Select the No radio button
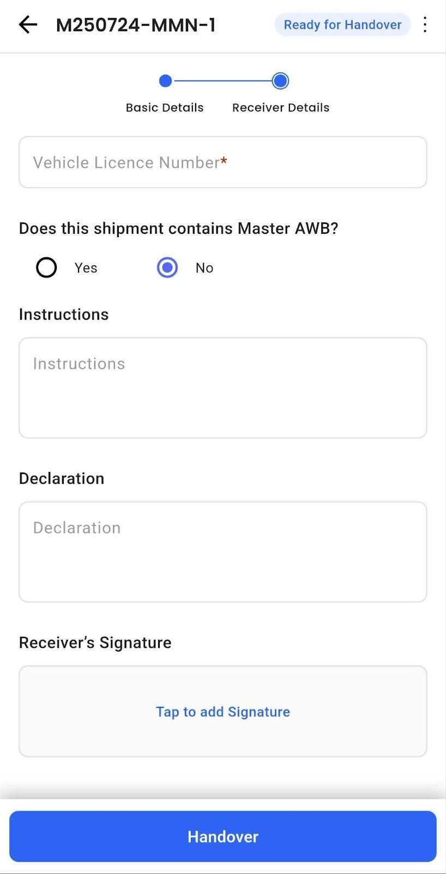446x874 pixels. 167,268
